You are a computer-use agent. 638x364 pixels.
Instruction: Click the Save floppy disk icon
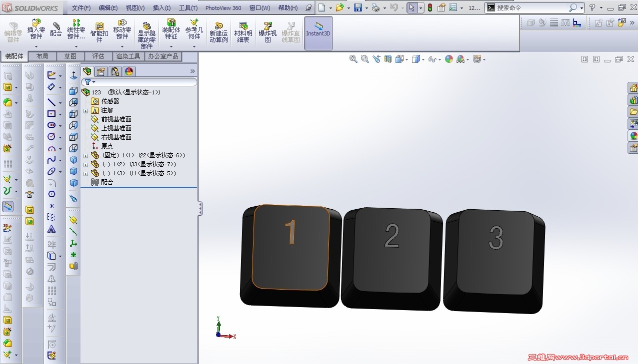358,7
